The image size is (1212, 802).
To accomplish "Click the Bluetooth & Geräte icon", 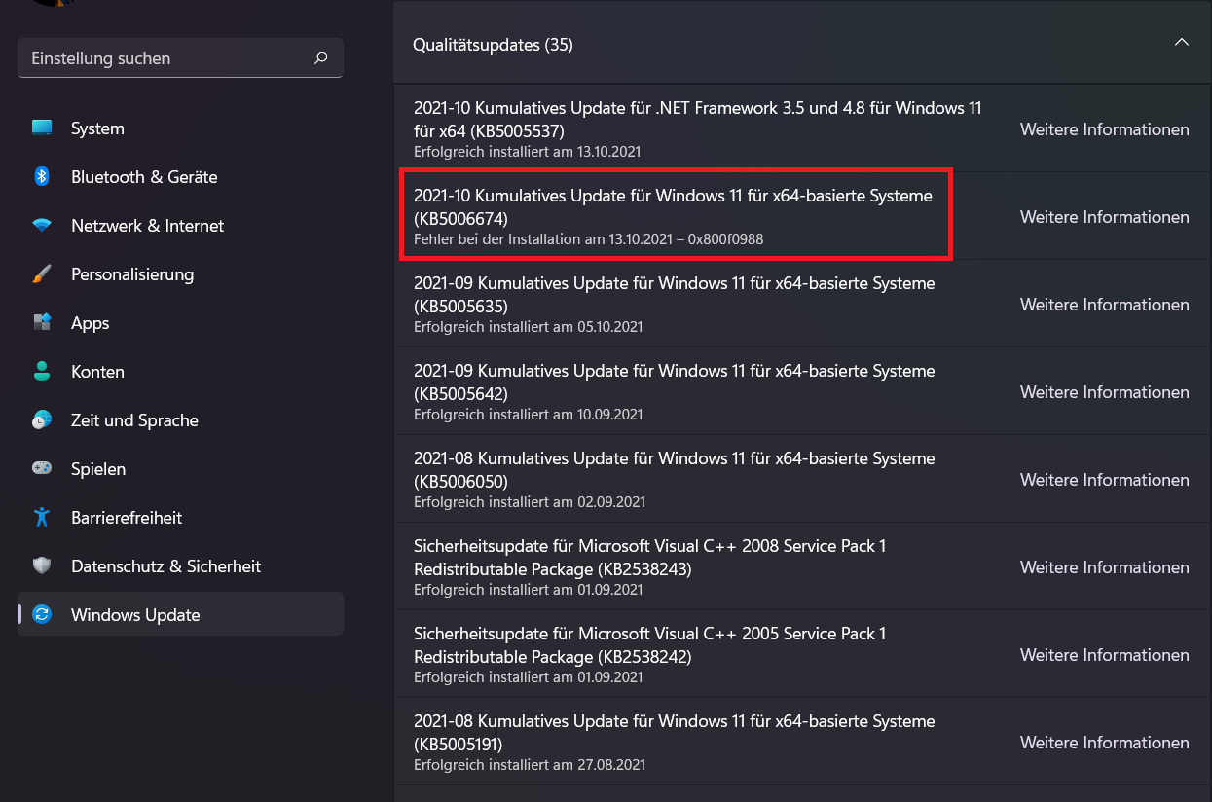I will pyautogui.click(x=42, y=177).
